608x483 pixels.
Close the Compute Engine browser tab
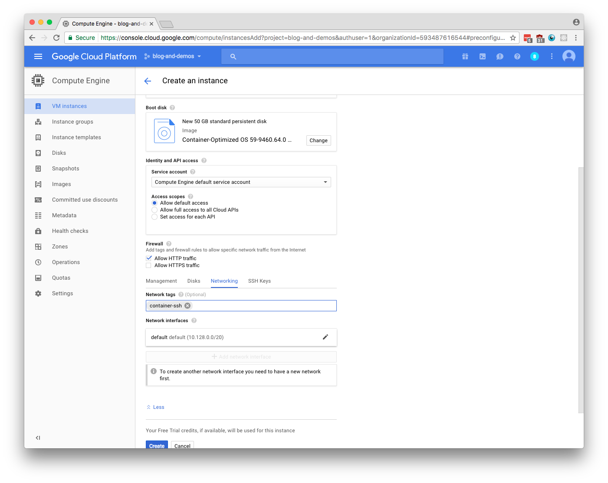coord(151,24)
